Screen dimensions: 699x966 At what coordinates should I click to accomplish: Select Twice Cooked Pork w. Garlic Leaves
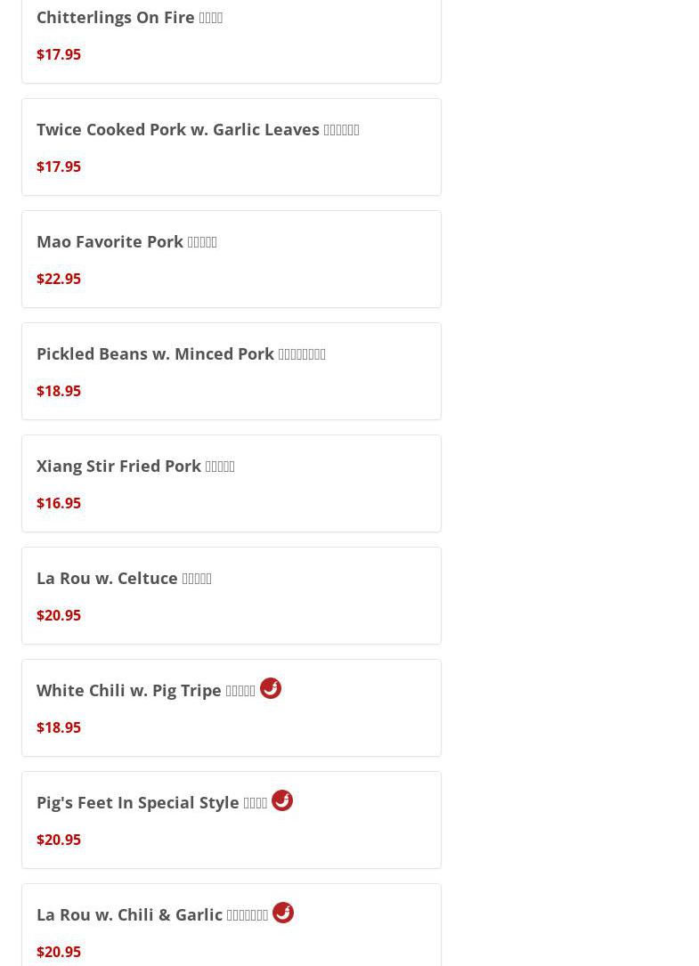(198, 130)
